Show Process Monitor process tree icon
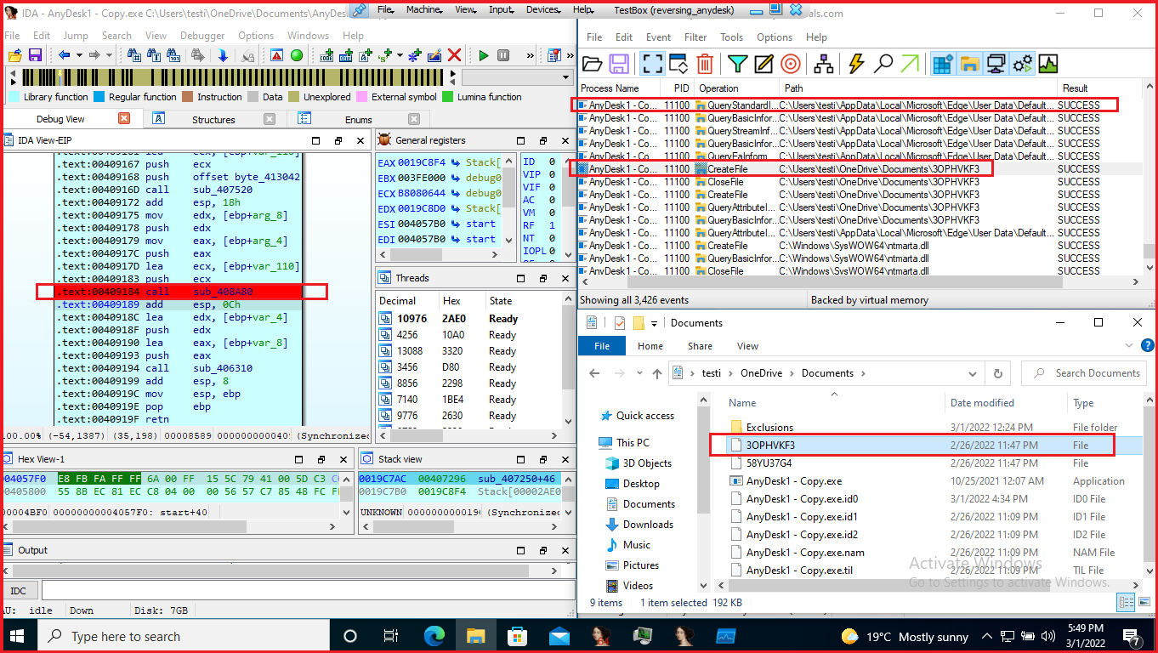The width and height of the screenshot is (1158, 653). tap(824, 64)
